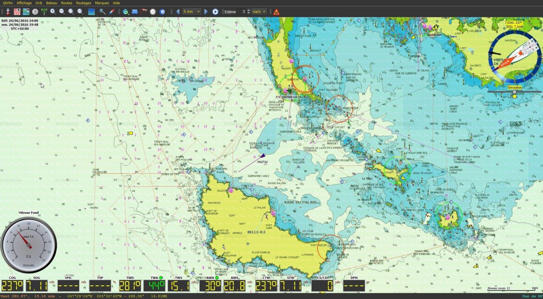Click the compass instrument icon

pos(35,11)
